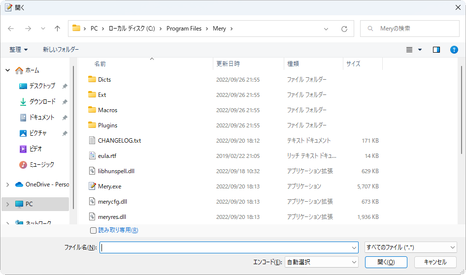Enable the read-only checkbox
466x275 pixels.
click(x=94, y=230)
